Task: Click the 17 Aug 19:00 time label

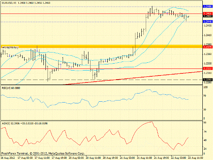Action: pos(59,158)
